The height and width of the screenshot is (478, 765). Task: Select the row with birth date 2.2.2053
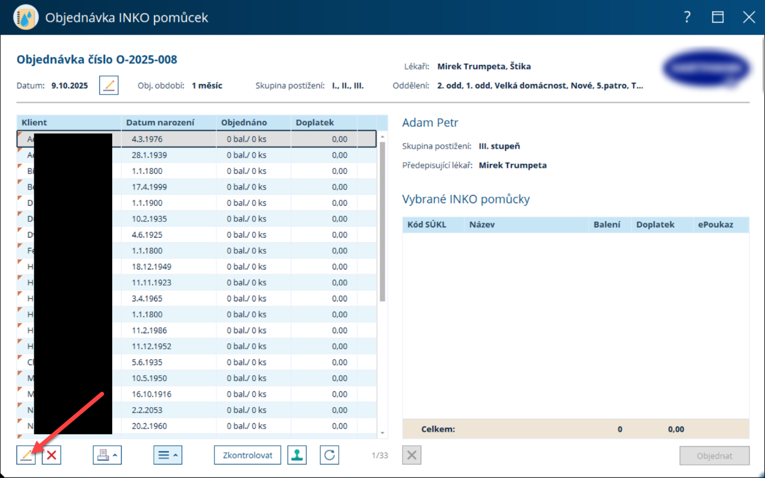pos(197,410)
